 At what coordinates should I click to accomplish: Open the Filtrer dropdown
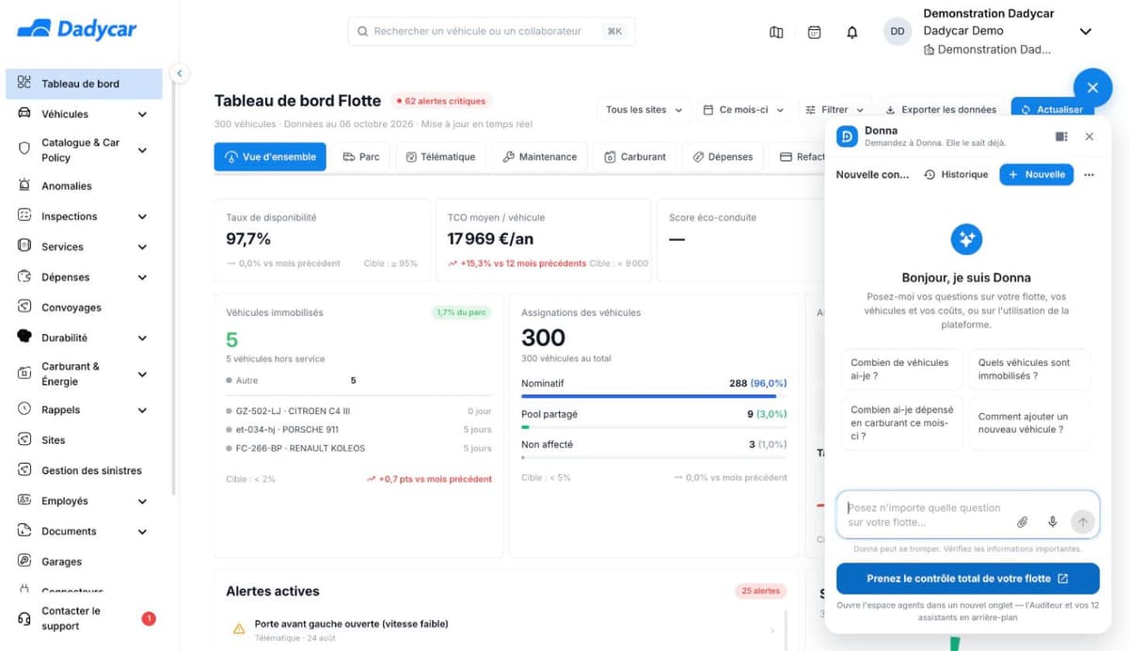click(835, 110)
